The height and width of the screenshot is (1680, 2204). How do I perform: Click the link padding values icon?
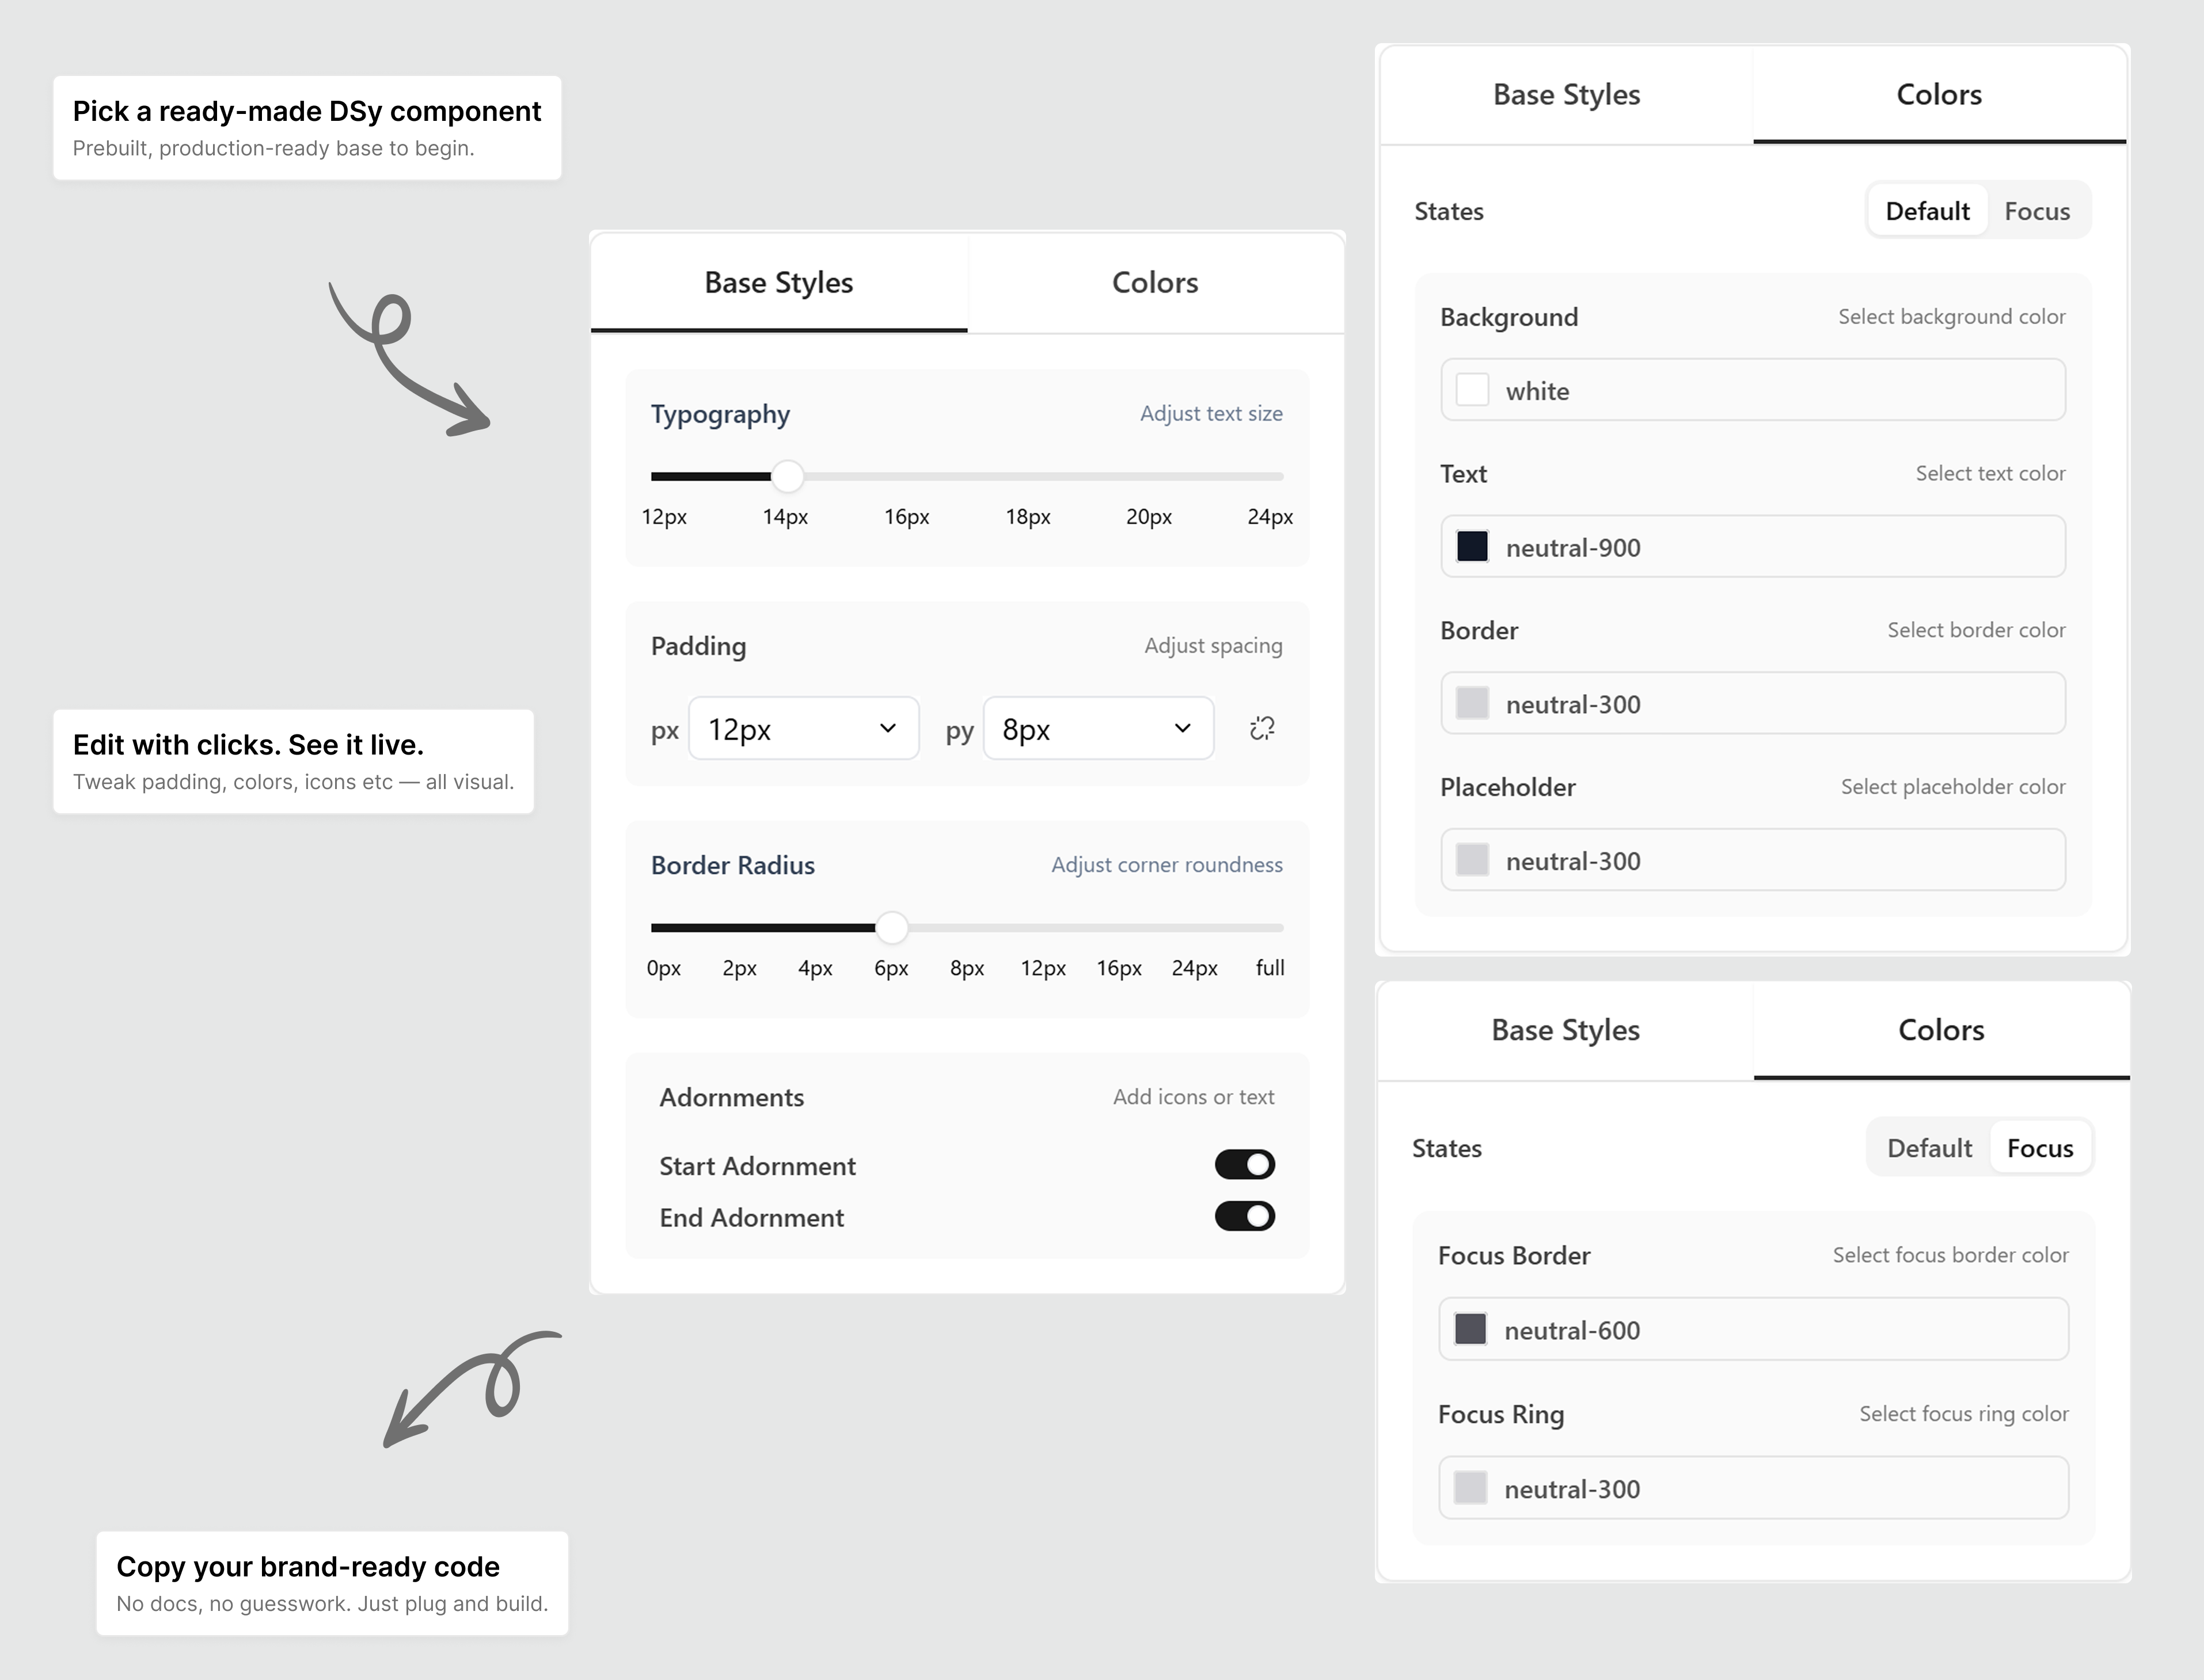coord(1261,728)
